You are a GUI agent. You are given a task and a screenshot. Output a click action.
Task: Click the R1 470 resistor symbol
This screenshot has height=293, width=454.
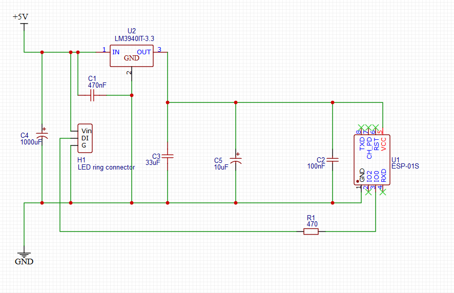pos(311,232)
